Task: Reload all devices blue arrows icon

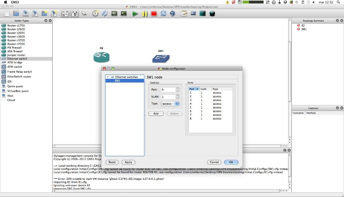Action: pyautogui.click(x=163, y=13)
